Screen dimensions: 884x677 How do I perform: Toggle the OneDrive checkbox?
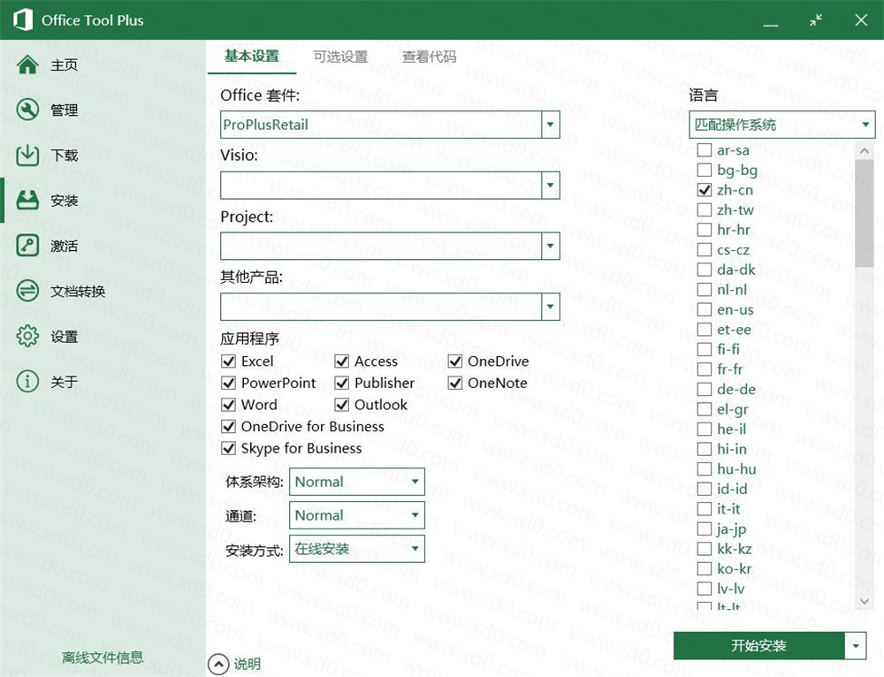pos(455,361)
